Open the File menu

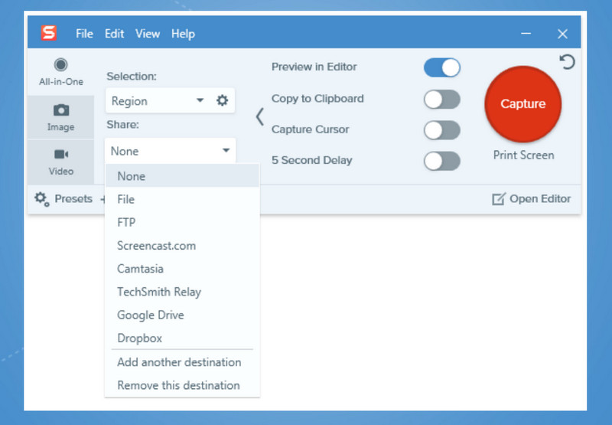click(84, 34)
